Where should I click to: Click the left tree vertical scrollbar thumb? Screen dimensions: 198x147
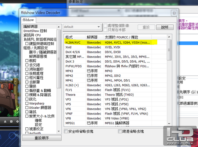[59, 59]
